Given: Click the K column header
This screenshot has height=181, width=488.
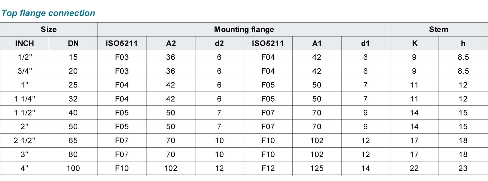Looking at the screenshot, I should (x=414, y=43).
